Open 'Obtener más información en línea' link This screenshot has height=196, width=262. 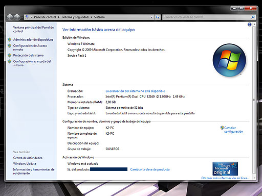point(225,178)
